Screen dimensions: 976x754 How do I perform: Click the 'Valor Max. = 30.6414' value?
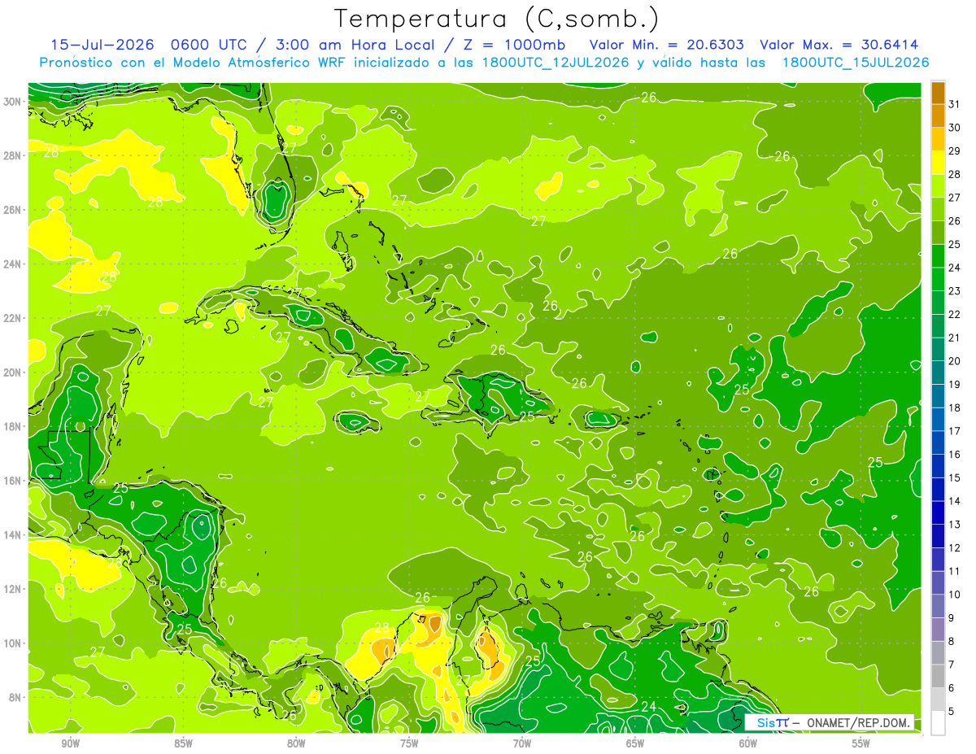(839, 45)
